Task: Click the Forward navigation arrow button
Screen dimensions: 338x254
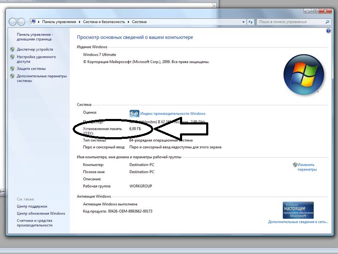Action: (x=21, y=22)
